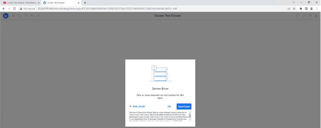Share this page from address bar
321x128 pixels.
[289, 9]
